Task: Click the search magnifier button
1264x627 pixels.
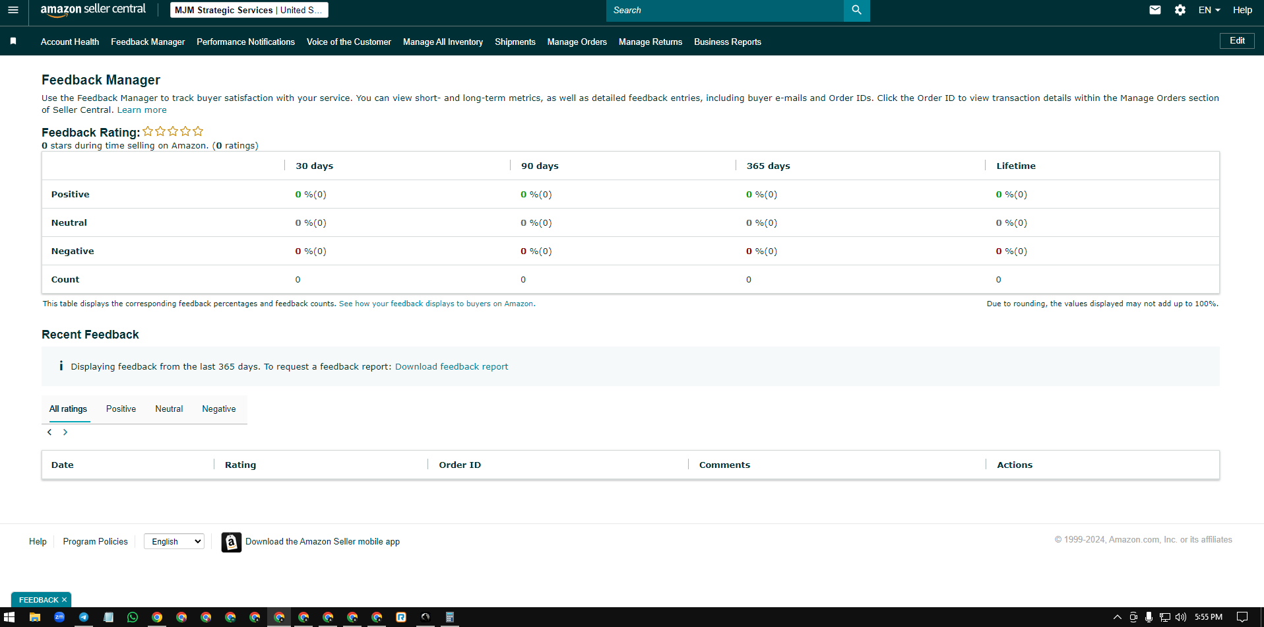Action: pyautogui.click(x=856, y=10)
